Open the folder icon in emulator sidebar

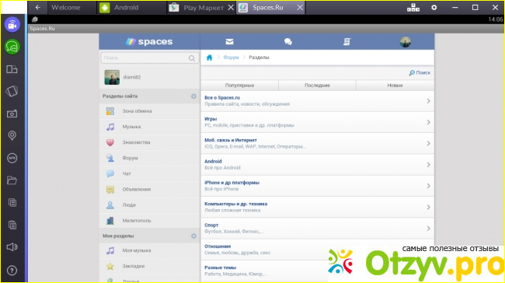coord(12,180)
